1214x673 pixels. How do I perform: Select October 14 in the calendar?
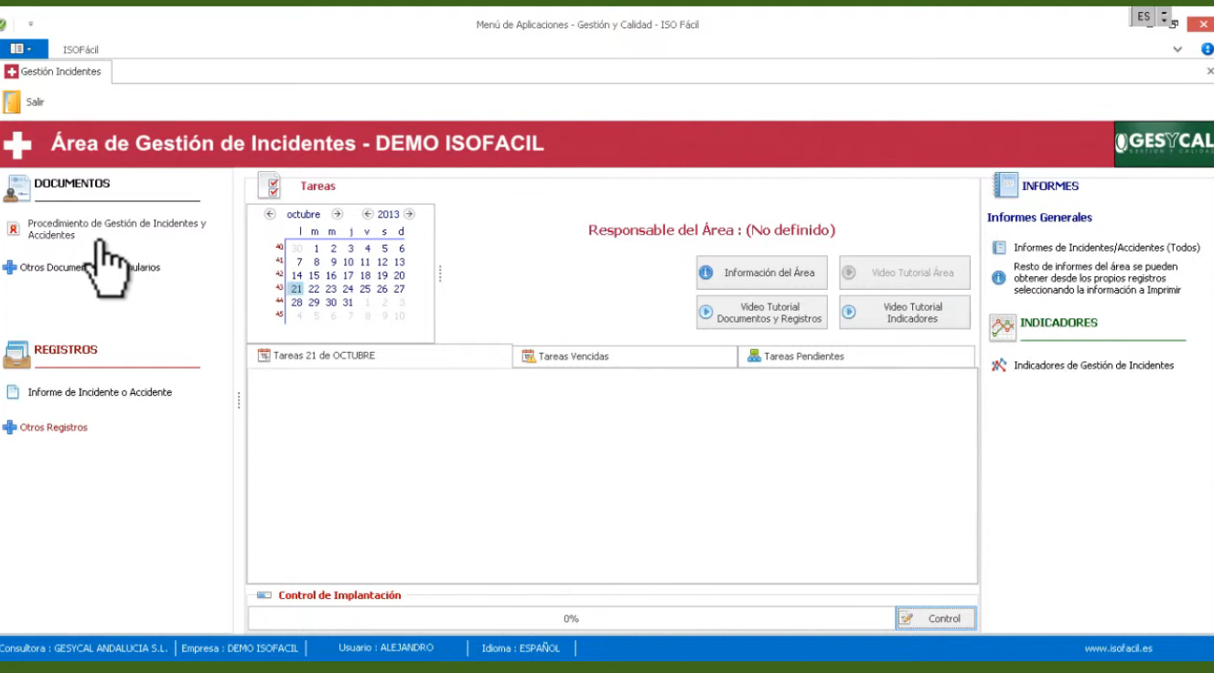click(x=296, y=275)
